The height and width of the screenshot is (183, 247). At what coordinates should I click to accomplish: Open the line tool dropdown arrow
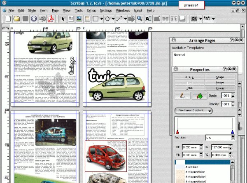point(125,19)
